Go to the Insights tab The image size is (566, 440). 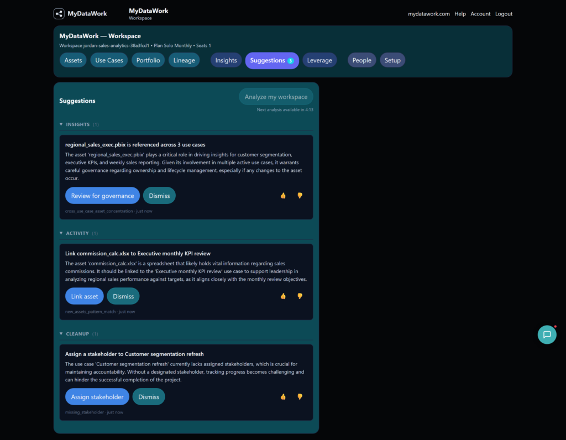tap(226, 60)
